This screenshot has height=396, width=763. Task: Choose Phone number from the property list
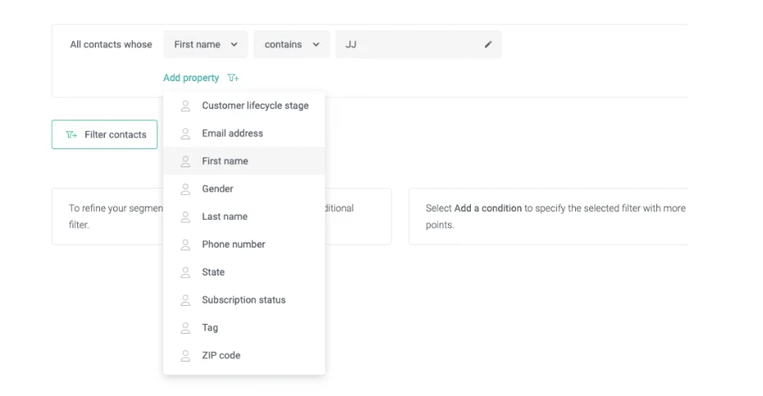(233, 244)
